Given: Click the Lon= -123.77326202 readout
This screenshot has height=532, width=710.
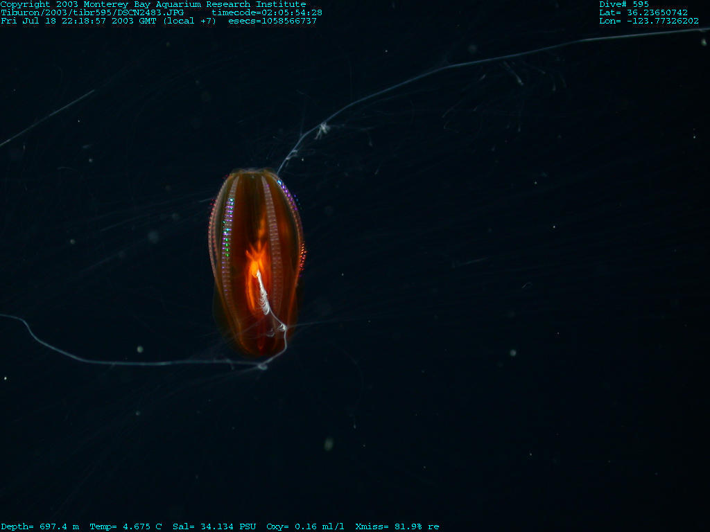Looking at the screenshot, I should 649,21.
